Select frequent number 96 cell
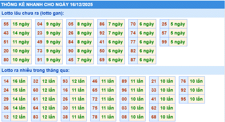225x122 pixels. pyautogui.click(x=124, y=90)
